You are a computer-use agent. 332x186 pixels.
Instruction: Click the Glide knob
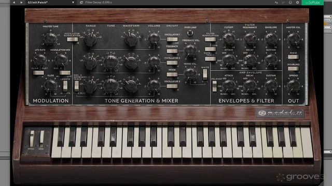(x=51, y=86)
